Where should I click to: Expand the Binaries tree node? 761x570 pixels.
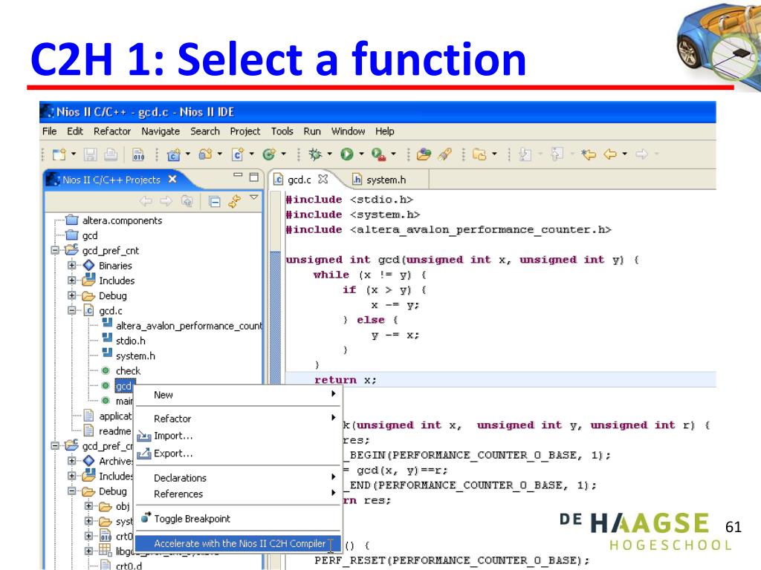(72, 266)
